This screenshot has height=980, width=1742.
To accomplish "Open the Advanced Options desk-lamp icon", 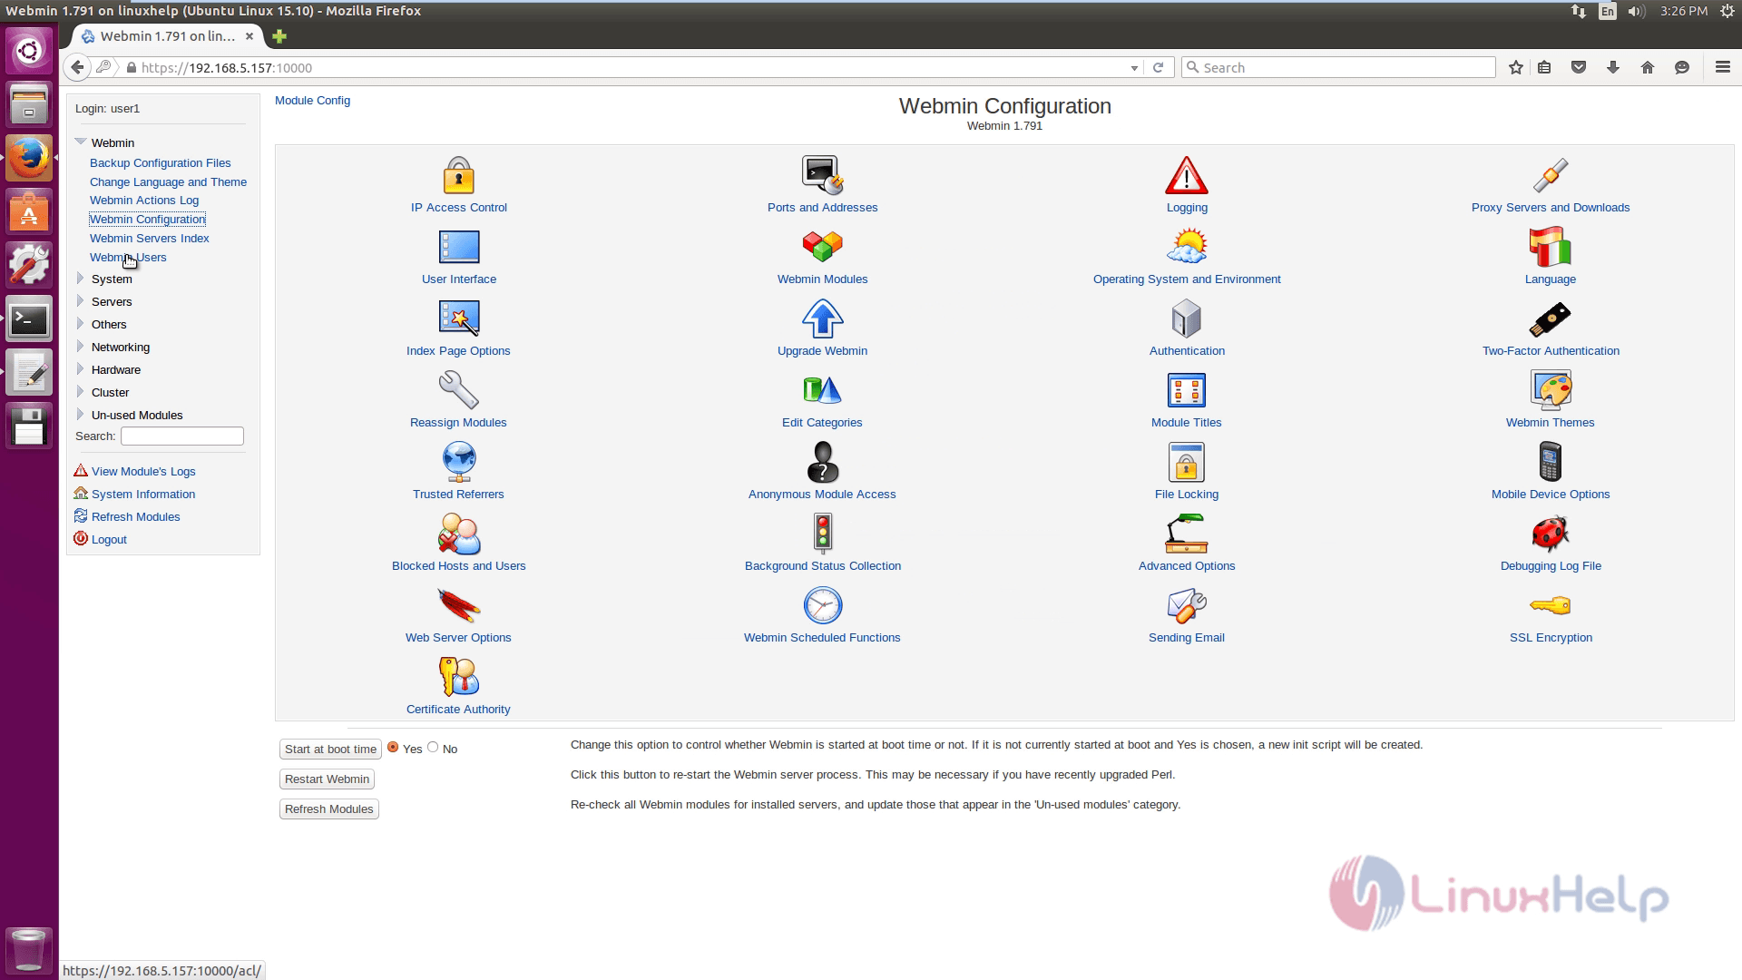I will (1186, 534).
